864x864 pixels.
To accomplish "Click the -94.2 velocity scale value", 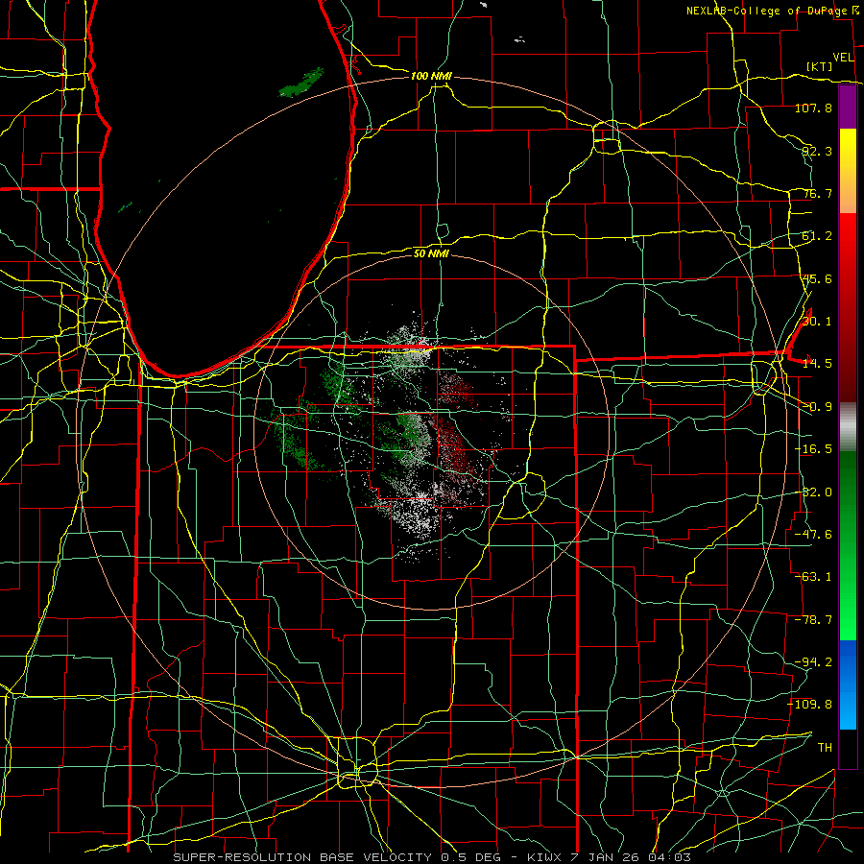I will click(813, 661).
